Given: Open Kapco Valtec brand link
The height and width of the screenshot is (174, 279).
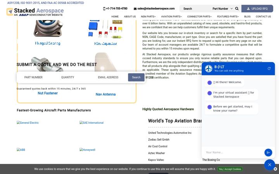Looking at the screenshot, I should 156,160.
